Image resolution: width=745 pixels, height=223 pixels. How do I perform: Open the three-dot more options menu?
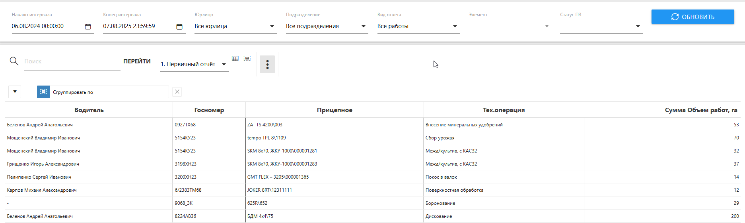(267, 64)
